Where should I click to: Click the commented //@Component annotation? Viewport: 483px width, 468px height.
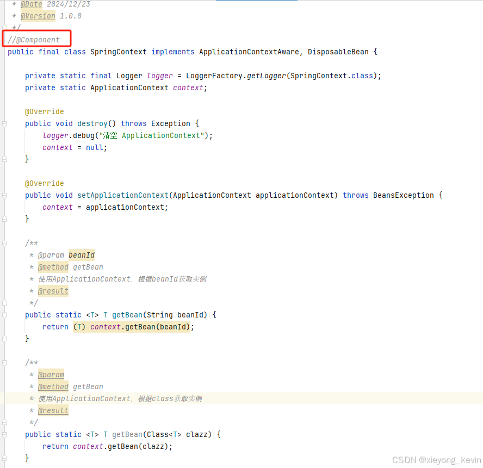(36, 39)
